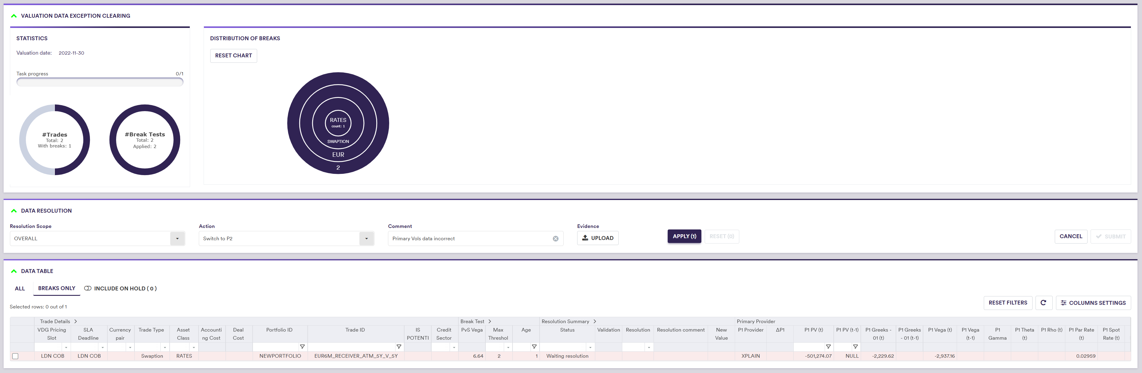
Task: Select the BREAKS ONLY tab
Action: point(57,289)
